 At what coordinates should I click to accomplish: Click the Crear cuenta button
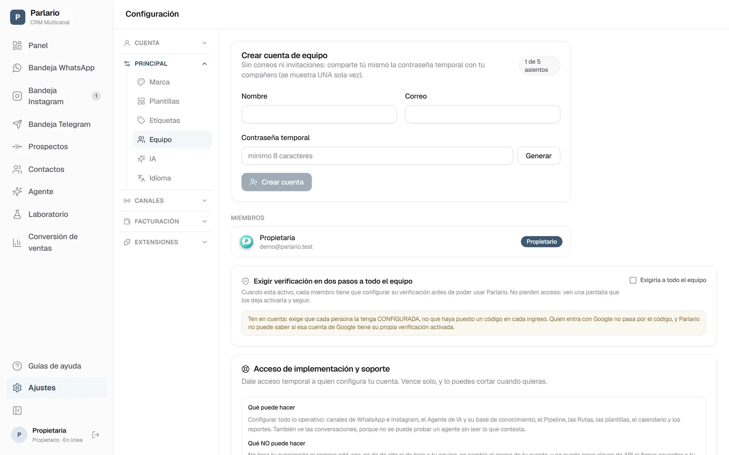(277, 182)
